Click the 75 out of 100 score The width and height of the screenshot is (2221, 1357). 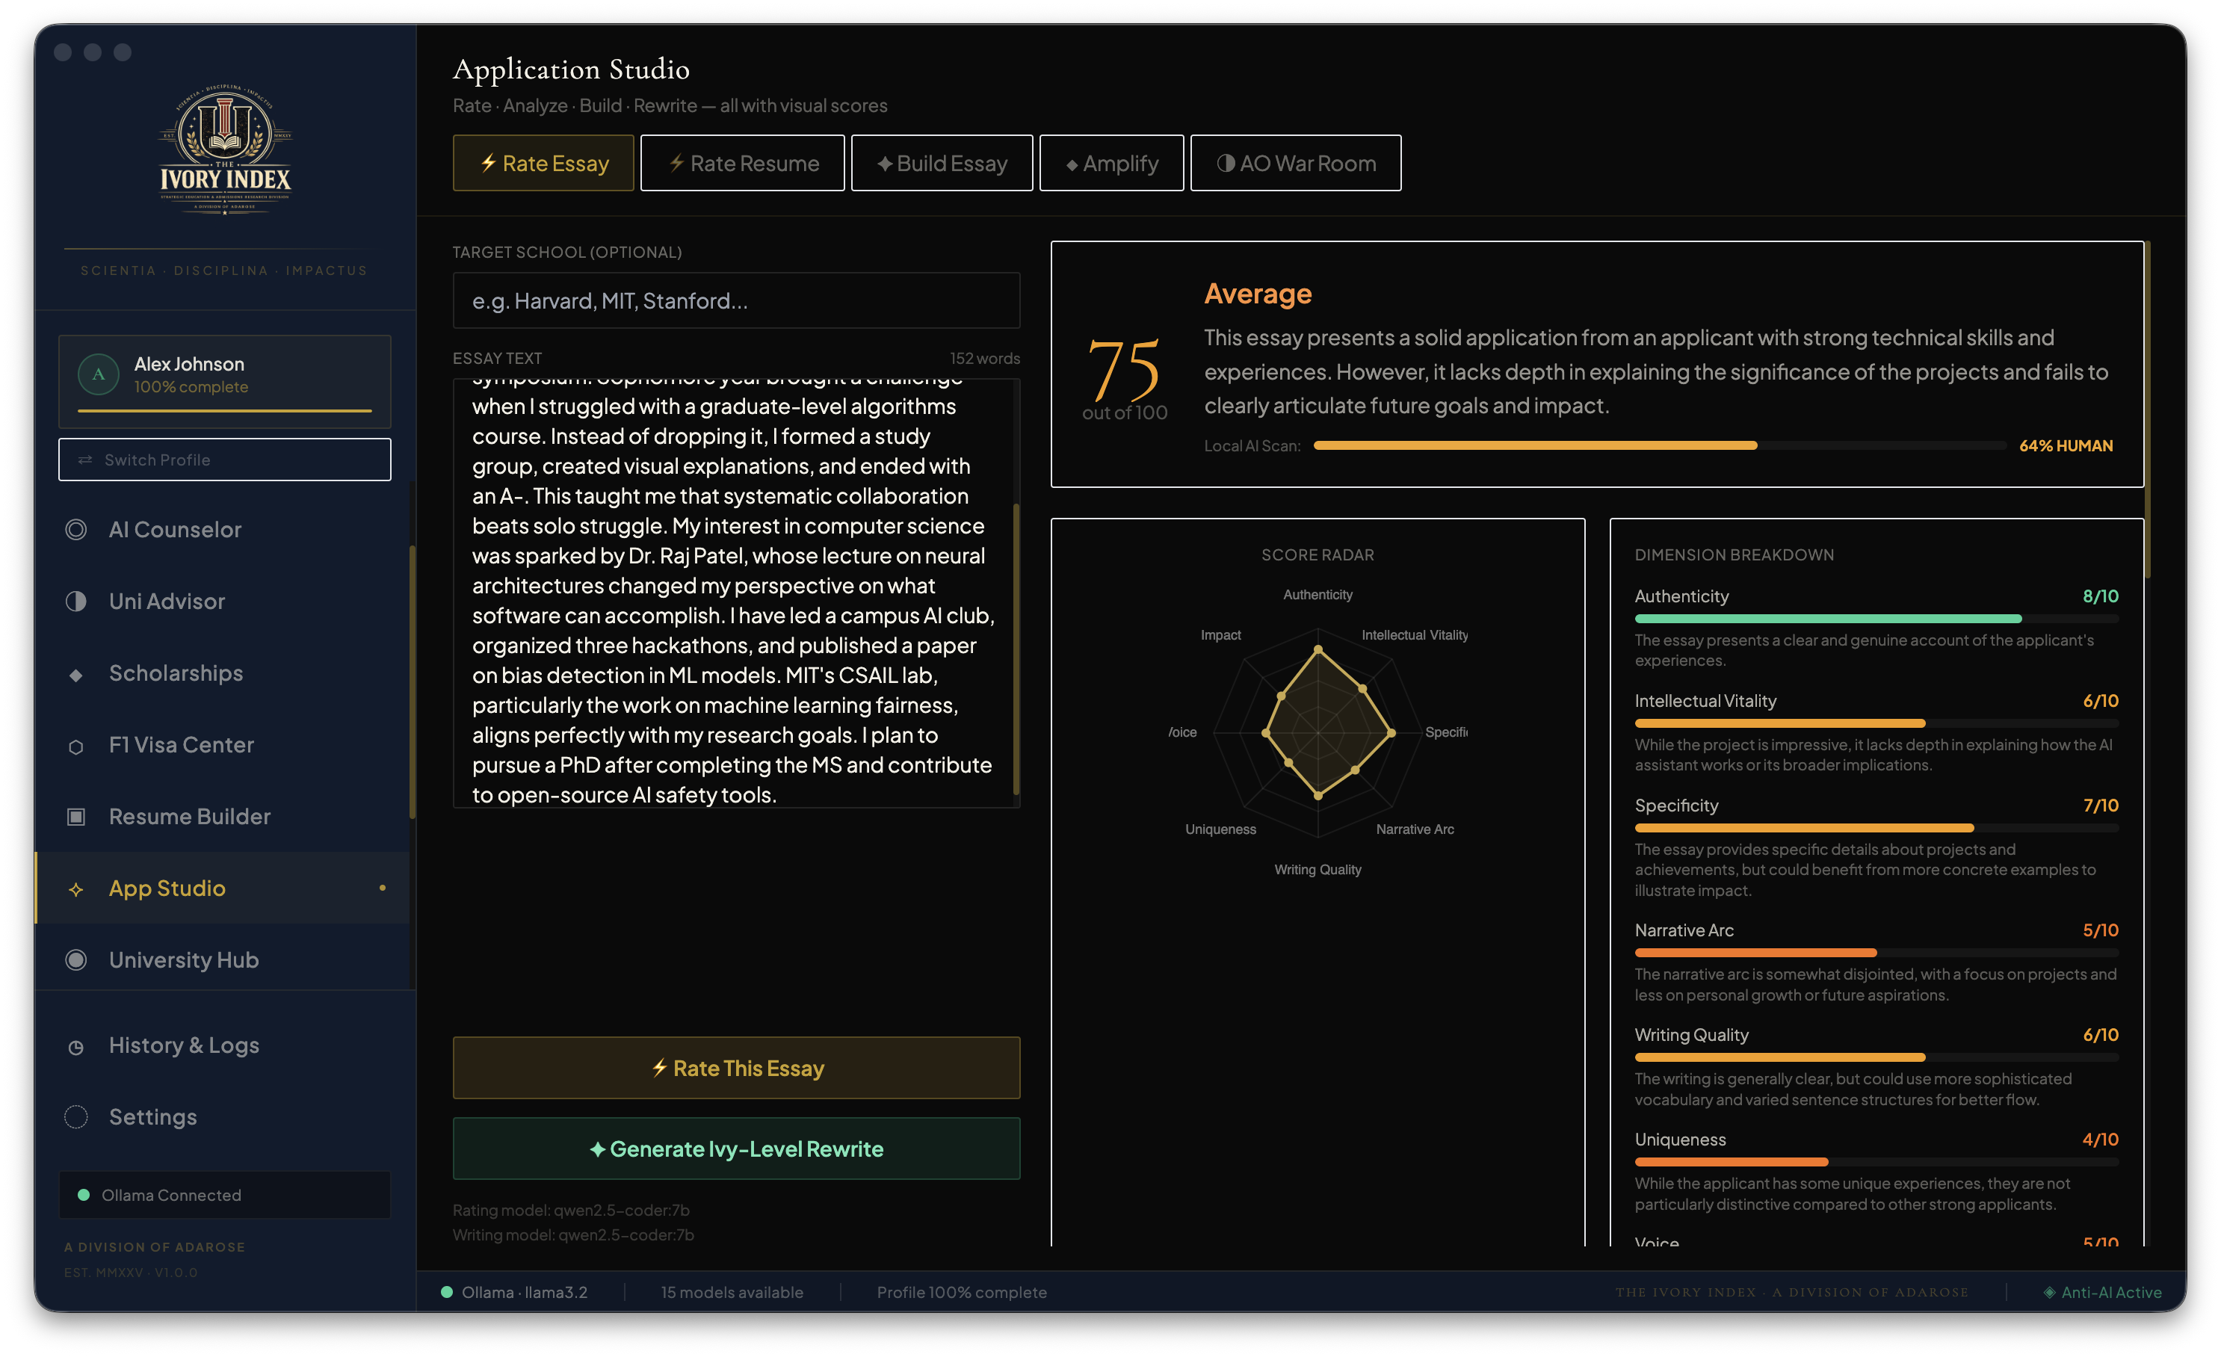click(1124, 378)
